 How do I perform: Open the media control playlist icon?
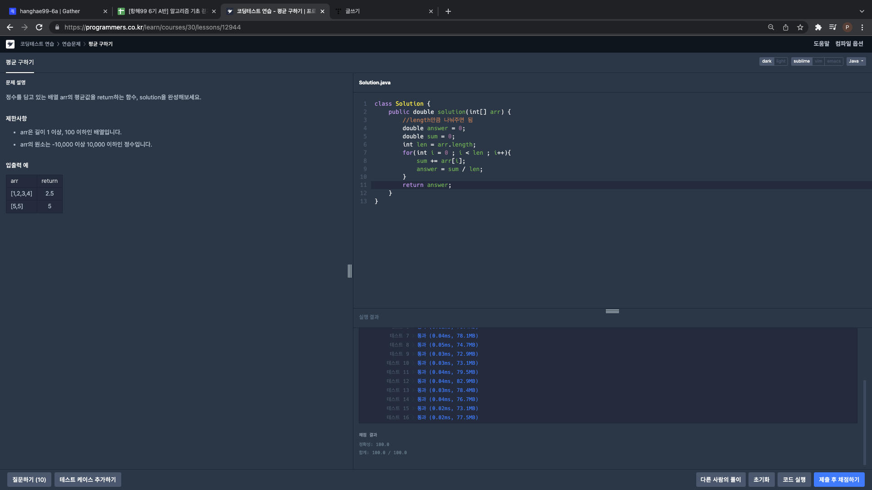click(x=832, y=27)
